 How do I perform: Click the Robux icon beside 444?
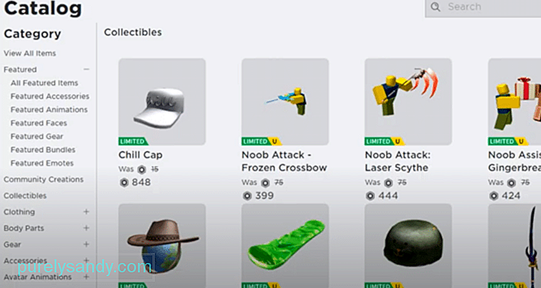point(370,196)
